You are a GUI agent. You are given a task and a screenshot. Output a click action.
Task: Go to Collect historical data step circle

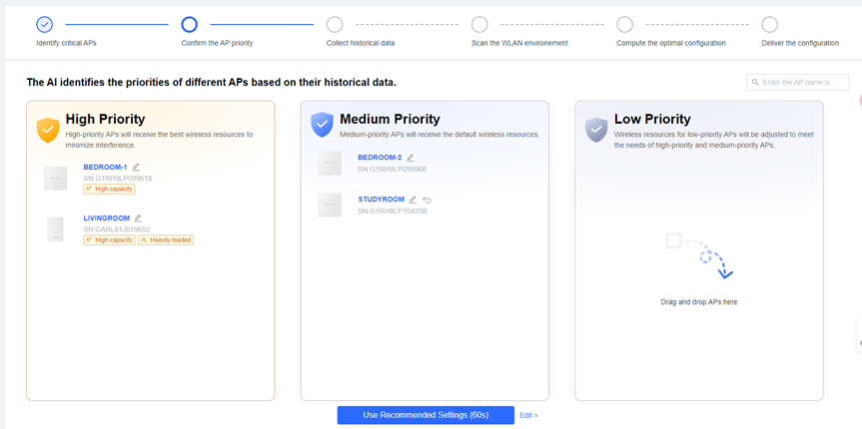335,24
